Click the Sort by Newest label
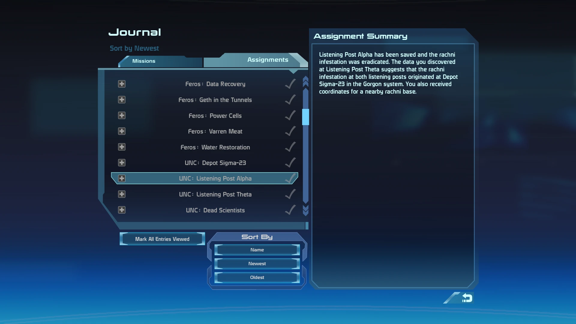Screen dimensions: 576x324 click(x=134, y=48)
